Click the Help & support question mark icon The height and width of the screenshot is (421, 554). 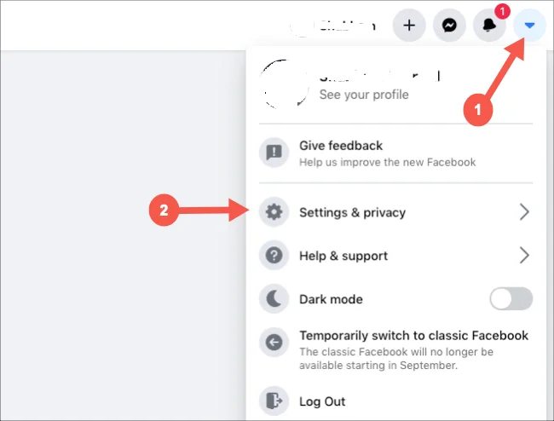274,256
